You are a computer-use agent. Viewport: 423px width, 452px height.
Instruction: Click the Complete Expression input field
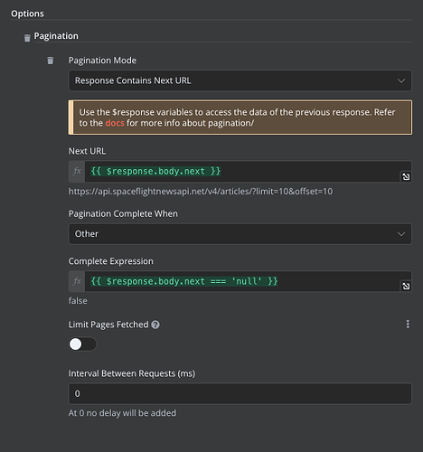click(248, 281)
